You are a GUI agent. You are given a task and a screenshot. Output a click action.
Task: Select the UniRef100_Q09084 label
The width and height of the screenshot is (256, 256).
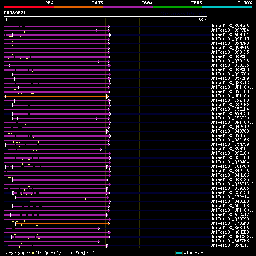pos(230,56)
